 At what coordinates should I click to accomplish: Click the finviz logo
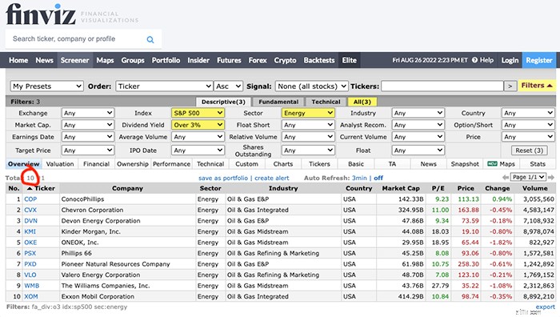(x=40, y=14)
